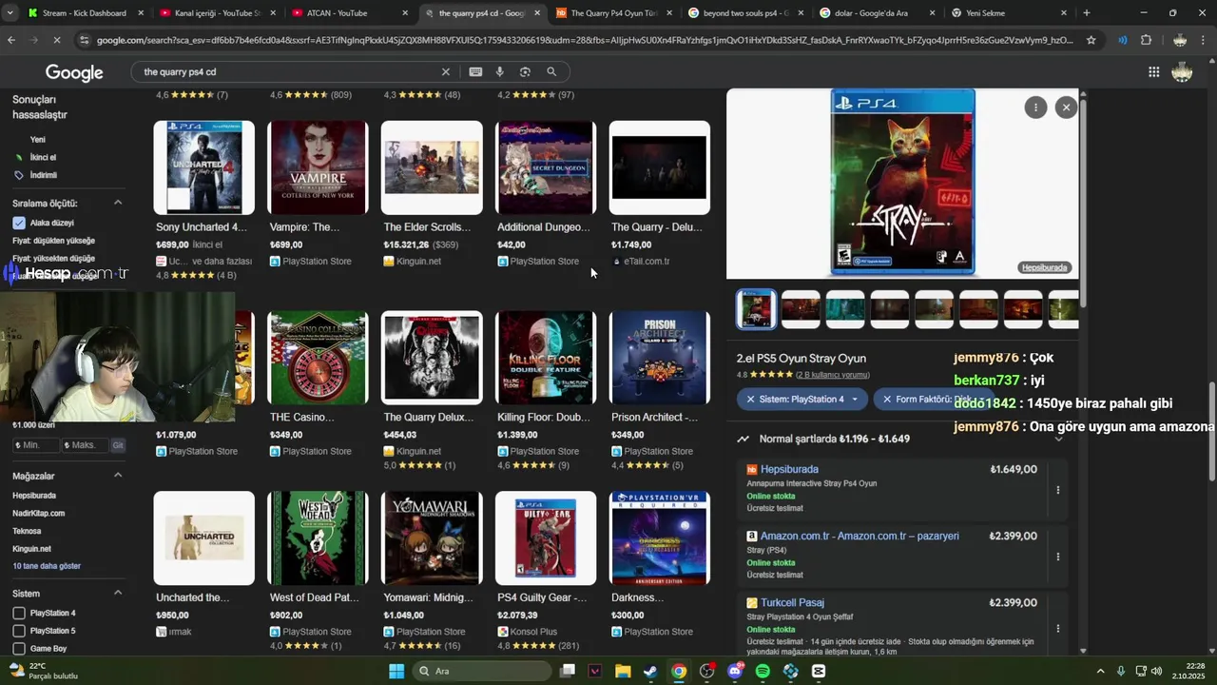The height and width of the screenshot is (685, 1217).
Task: Open Discord from the taskbar
Action: tap(735, 671)
